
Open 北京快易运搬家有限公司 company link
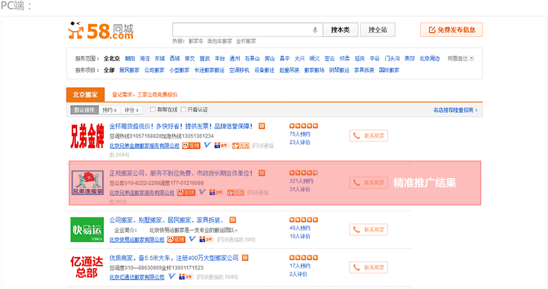pos(137,239)
